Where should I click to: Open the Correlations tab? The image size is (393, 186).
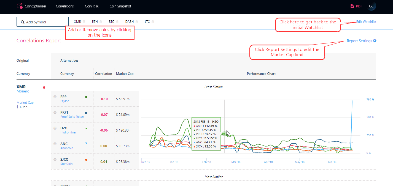click(65, 6)
